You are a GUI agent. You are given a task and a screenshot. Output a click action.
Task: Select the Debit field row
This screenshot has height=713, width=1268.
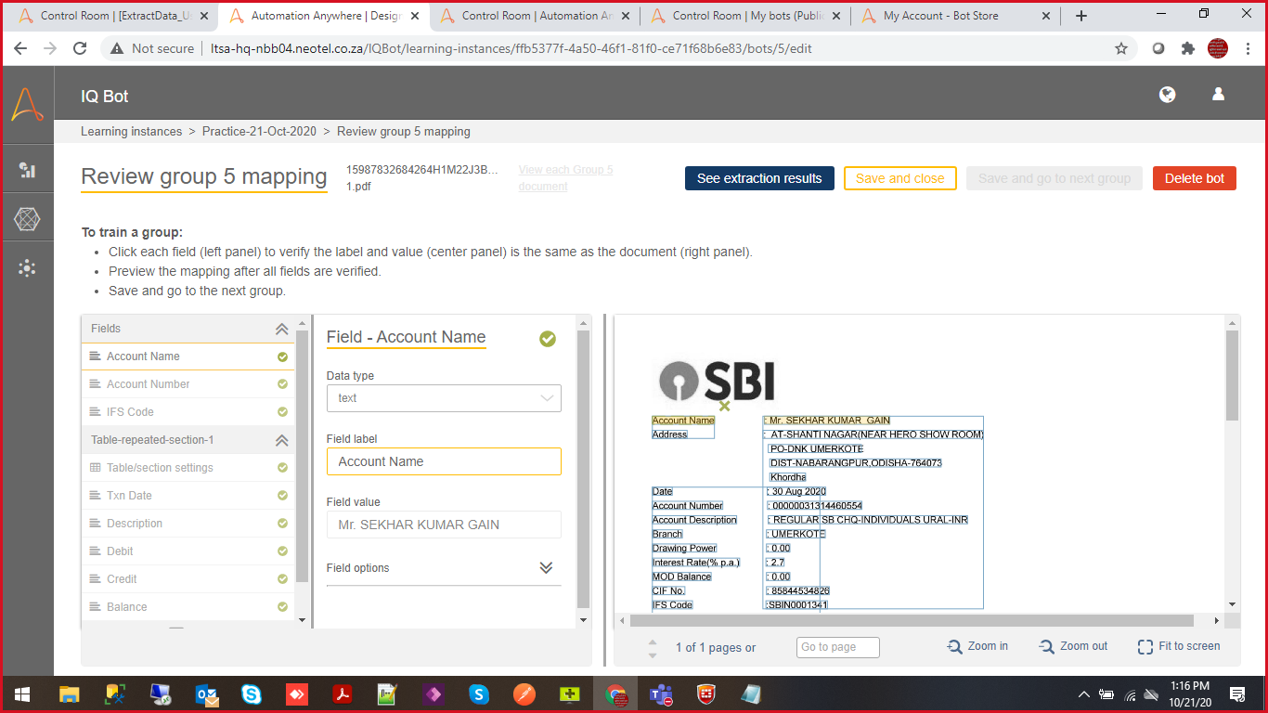188,551
